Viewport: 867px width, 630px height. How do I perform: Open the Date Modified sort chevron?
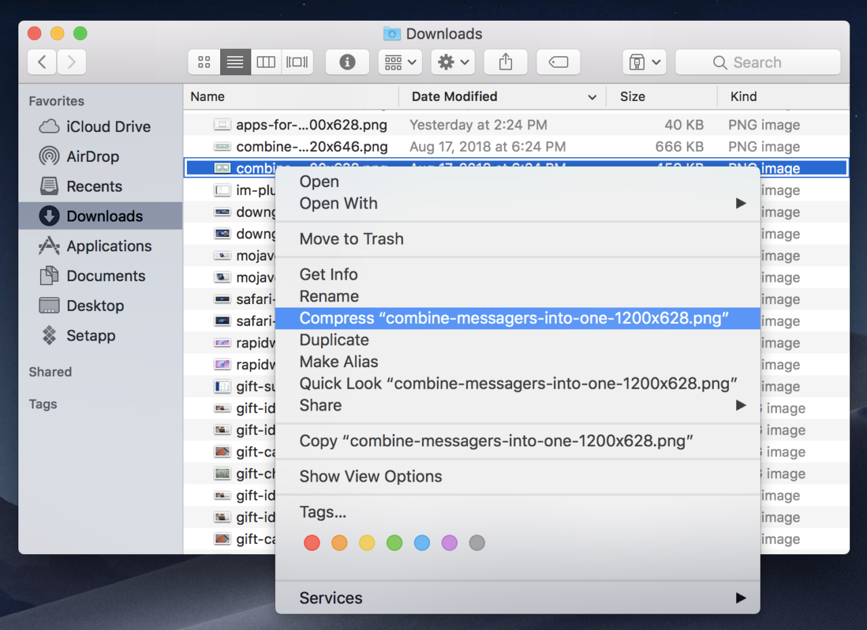(x=592, y=97)
